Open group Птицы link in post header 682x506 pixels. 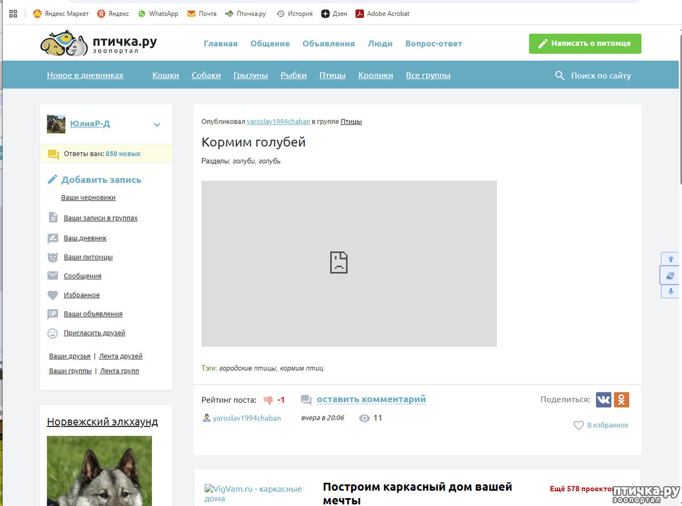[x=351, y=122]
